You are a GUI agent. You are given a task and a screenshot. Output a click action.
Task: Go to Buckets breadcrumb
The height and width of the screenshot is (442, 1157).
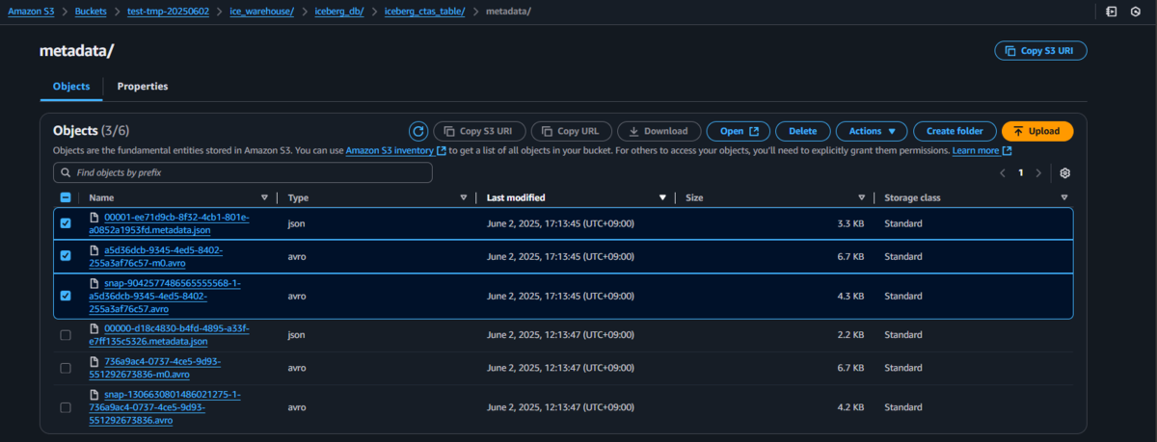[x=93, y=12]
